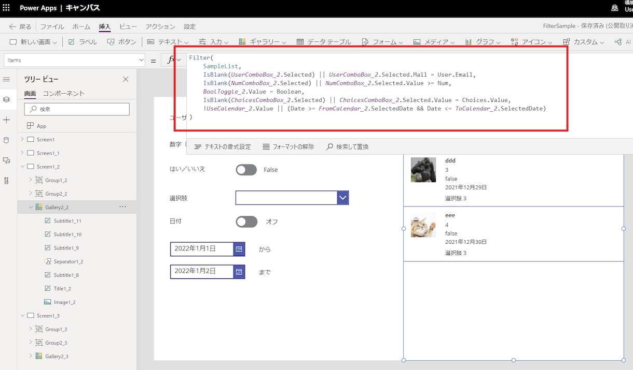Image resolution: width=633 pixels, height=370 pixels.
Task: Click the tree view 検索 box
Action: 77,109
